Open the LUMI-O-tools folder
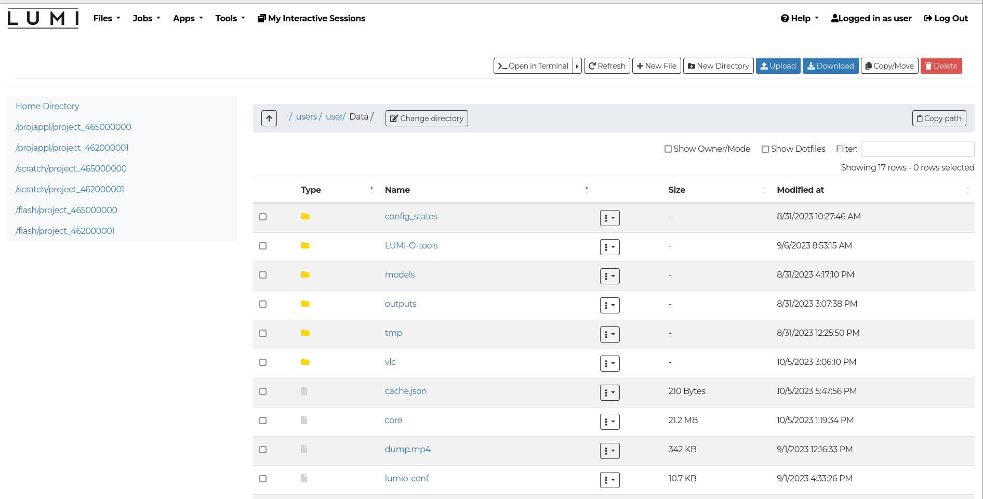 coord(411,245)
